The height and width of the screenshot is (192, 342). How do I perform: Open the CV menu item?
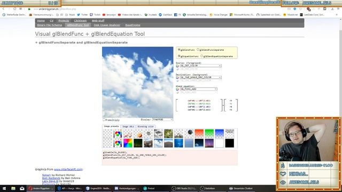click(51, 21)
